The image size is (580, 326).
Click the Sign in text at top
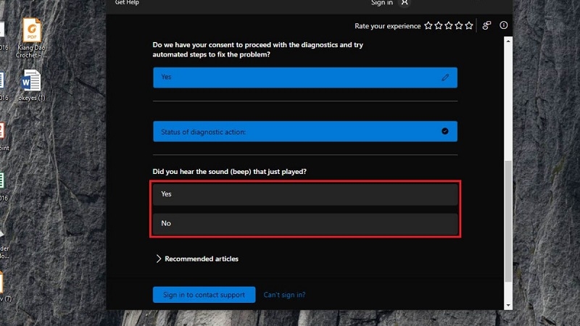point(381,3)
